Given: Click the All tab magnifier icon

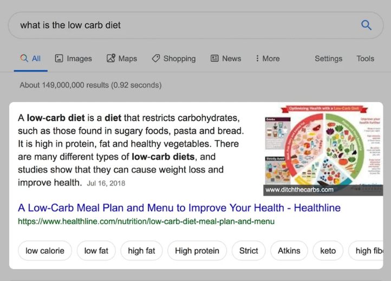Looking at the screenshot, I should 24,59.
